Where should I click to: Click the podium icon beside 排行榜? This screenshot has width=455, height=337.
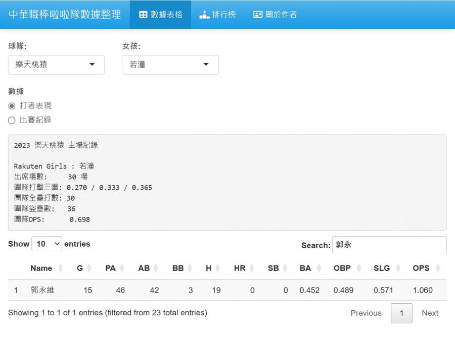[204, 15]
